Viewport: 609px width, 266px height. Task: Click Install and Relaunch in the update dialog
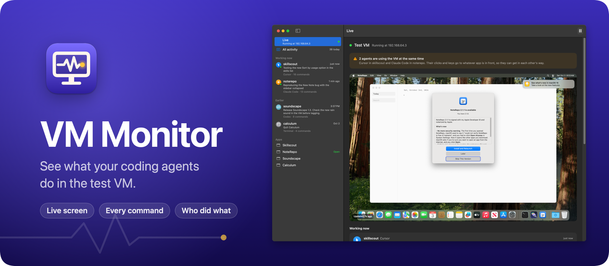(x=463, y=149)
